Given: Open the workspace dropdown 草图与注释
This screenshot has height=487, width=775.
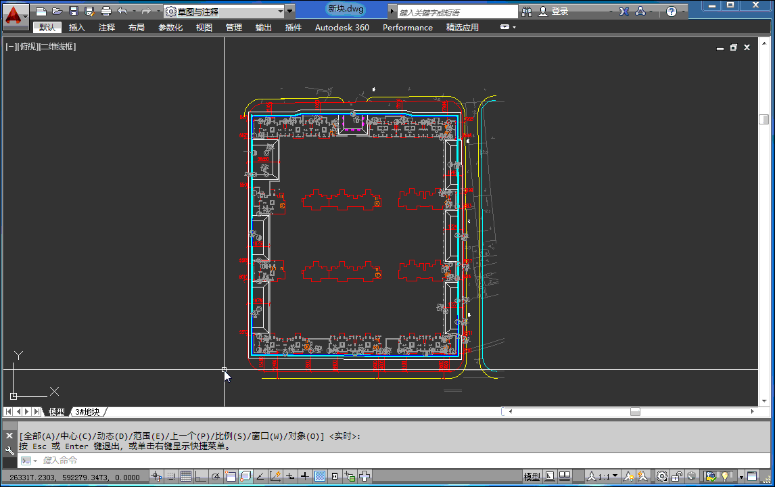Looking at the screenshot, I should tap(225, 11).
